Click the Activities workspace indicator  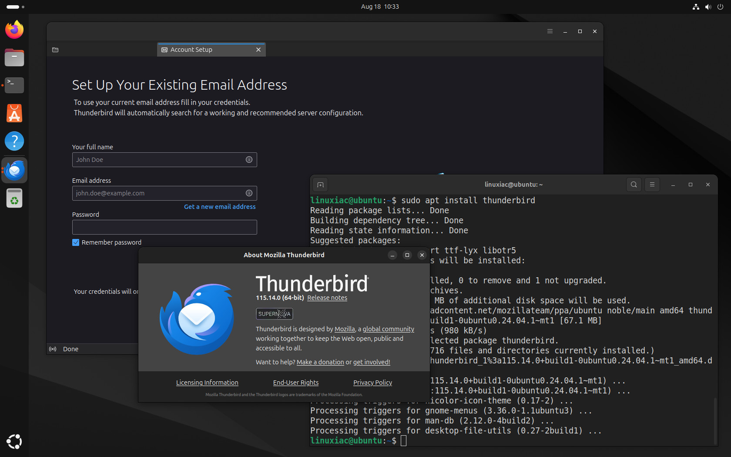pyautogui.click(x=15, y=7)
